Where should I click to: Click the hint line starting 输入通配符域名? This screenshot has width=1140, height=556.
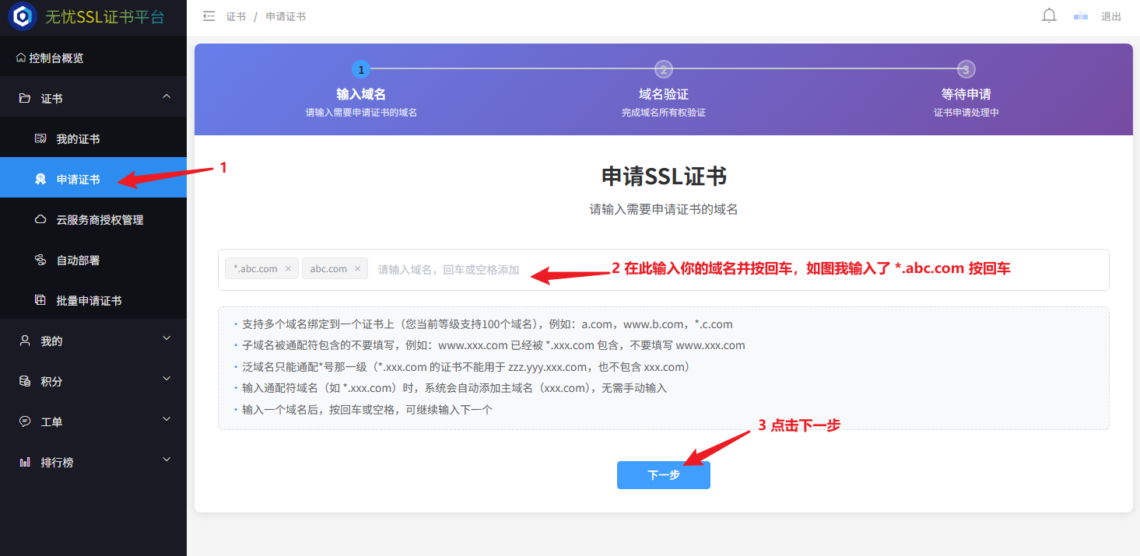[454, 388]
